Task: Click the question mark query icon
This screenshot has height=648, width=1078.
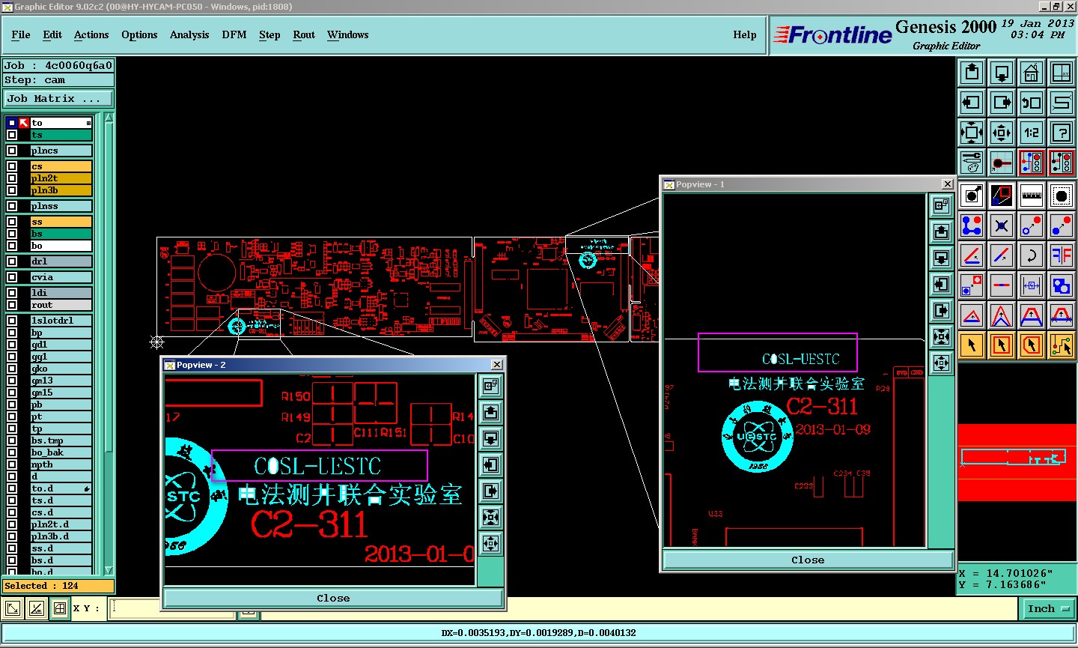Action: [x=1062, y=133]
